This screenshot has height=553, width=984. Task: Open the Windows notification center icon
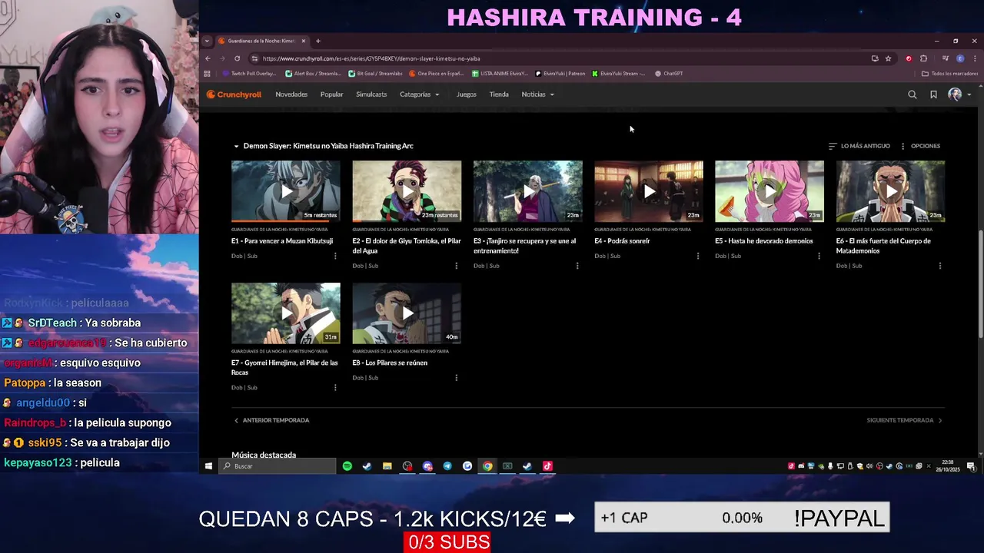click(x=971, y=466)
